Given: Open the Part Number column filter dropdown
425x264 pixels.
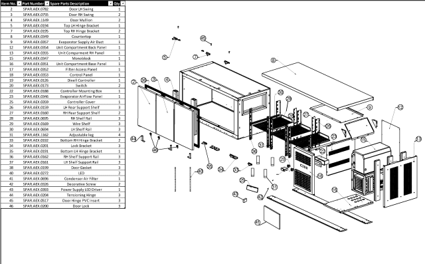Looking at the screenshot, I should pos(47,3).
